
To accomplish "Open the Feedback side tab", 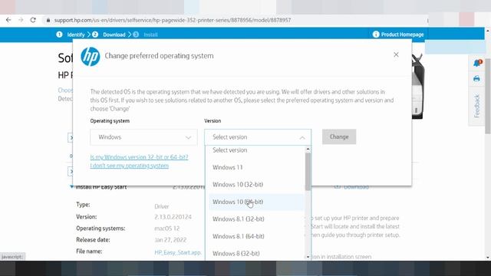I will point(477,106).
